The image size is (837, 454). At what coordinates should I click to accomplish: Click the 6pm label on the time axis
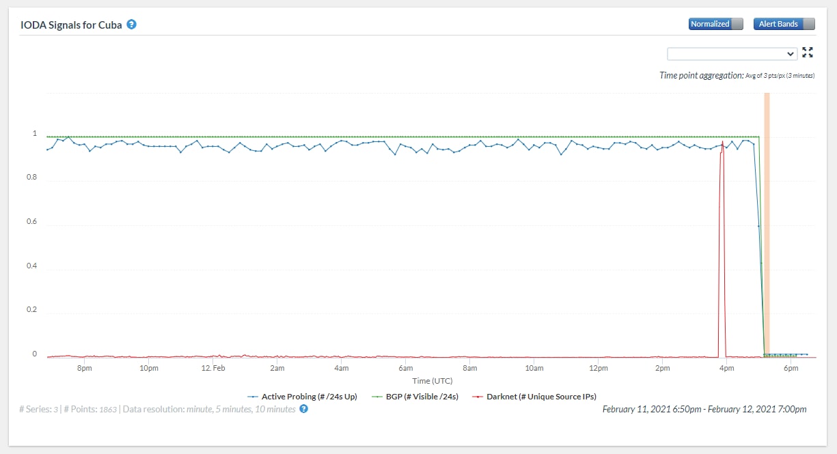[x=791, y=369]
